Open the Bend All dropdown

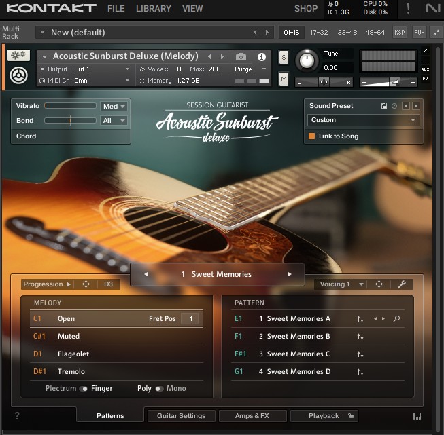pos(114,121)
